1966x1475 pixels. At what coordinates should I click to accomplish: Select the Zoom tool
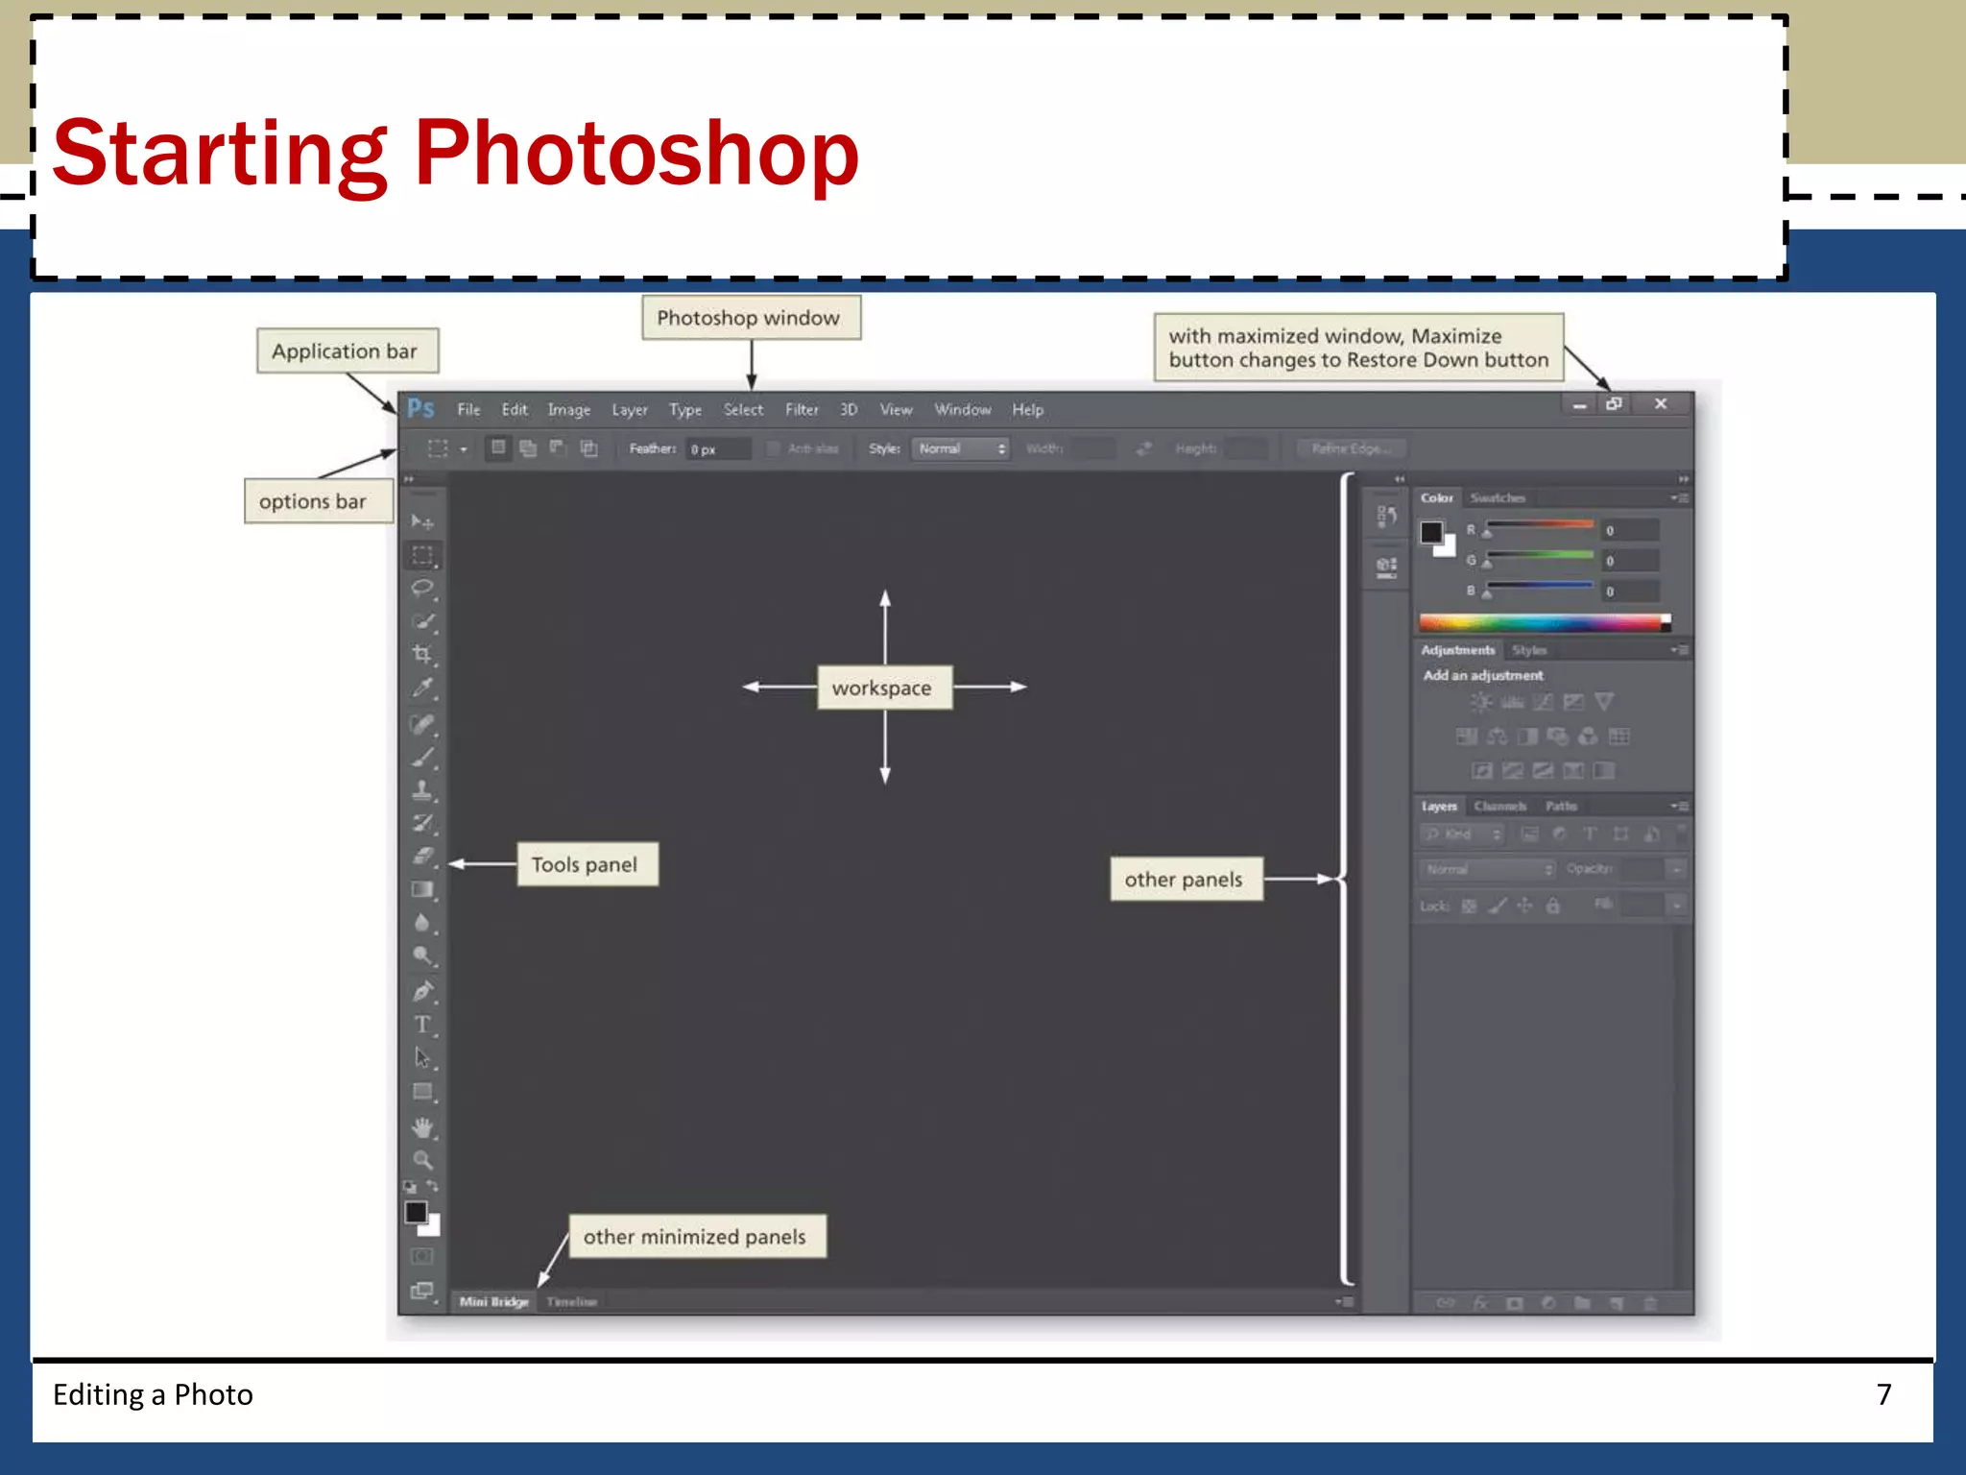point(422,1160)
